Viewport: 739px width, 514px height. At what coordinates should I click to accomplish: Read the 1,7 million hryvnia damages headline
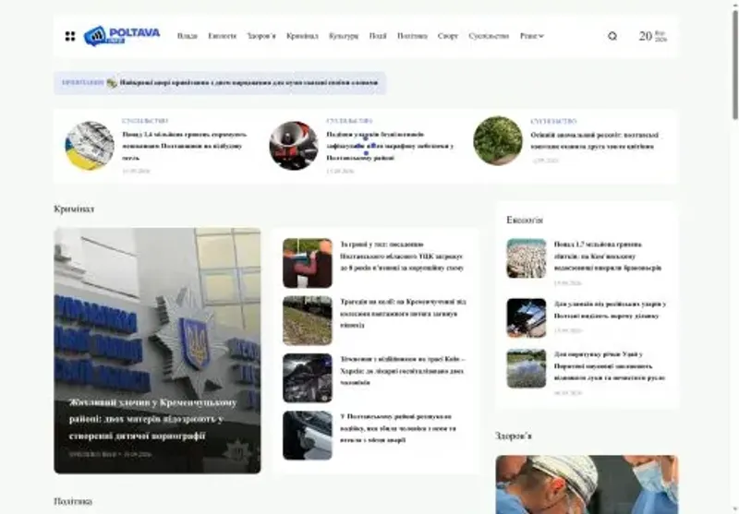(x=608, y=256)
